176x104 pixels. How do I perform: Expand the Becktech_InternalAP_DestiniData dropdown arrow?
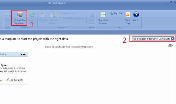[172, 39]
